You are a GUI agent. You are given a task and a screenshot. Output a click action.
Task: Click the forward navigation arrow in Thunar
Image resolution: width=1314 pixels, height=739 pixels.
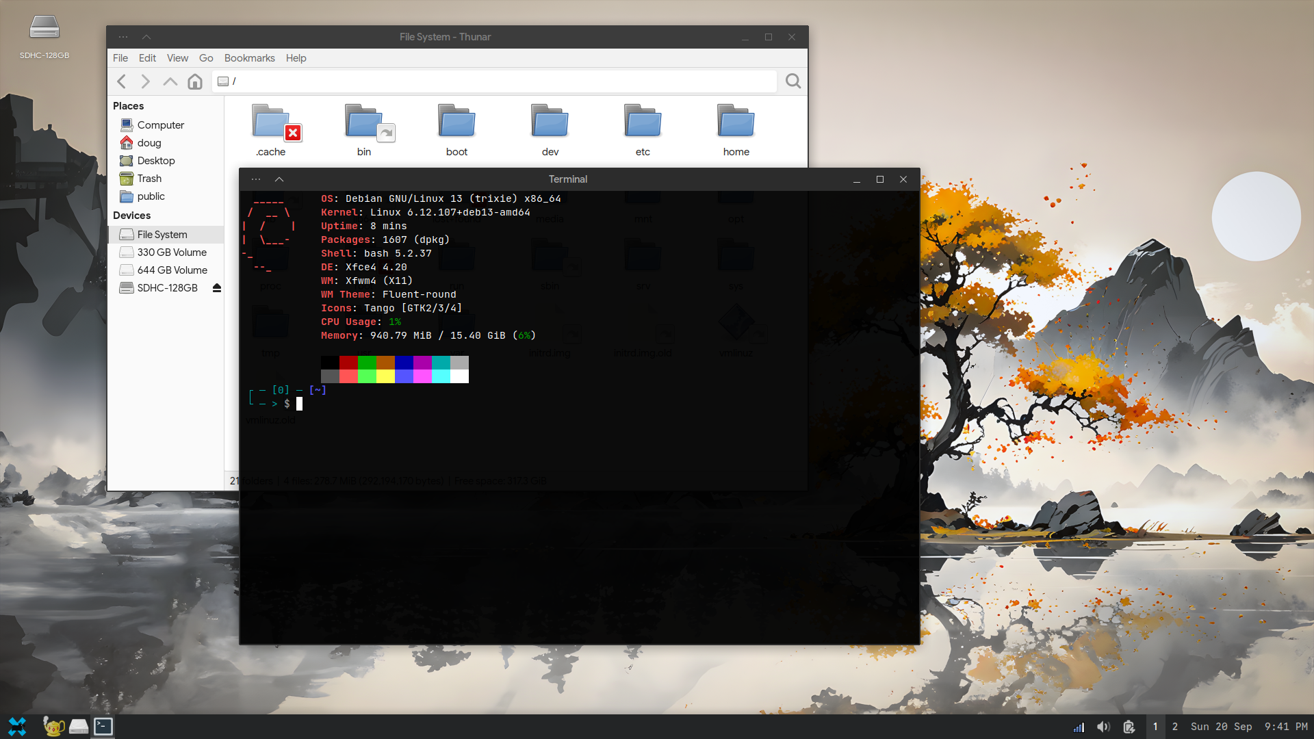click(145, 81)
